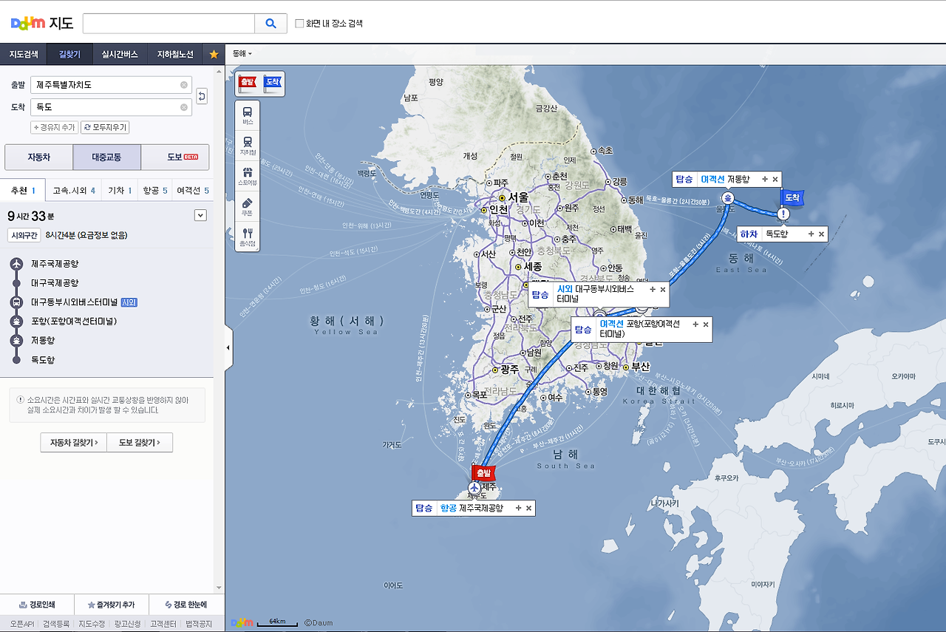This screenshot has width=946, height=632.
Task: Click 경유지 추가 button
Action: (55, 127)
